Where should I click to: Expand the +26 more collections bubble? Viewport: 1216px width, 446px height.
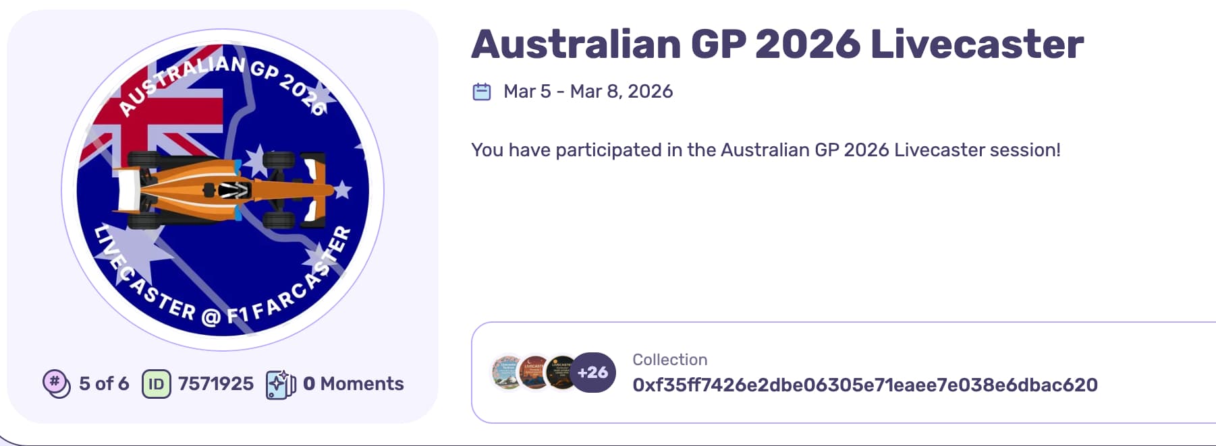[594, 373]
